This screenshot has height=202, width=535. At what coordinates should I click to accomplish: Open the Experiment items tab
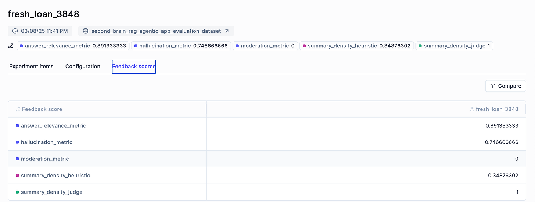(x=31, y=67)
